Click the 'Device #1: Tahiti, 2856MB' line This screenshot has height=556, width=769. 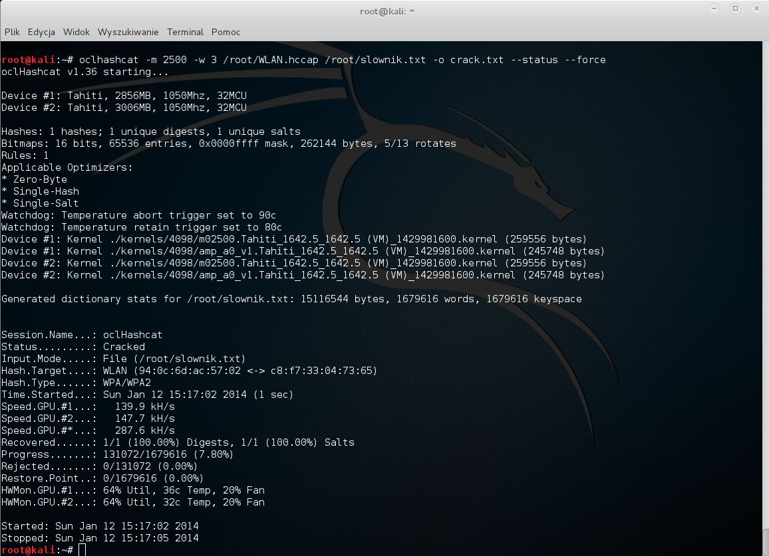pyautogui.click(x=124, y=96)
